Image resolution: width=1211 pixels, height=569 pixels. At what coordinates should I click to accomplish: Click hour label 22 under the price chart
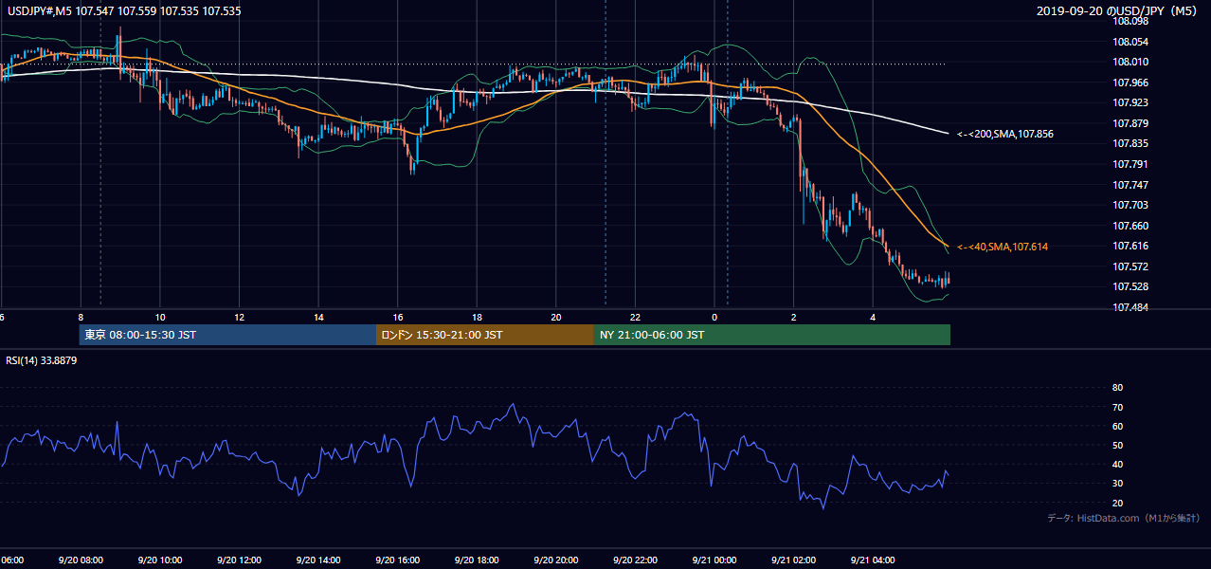(635, 317)
